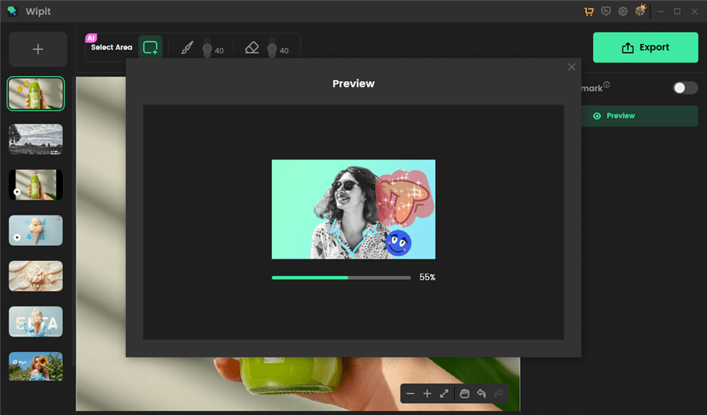Select the eraser tool
707x415 pixels.
(x=252, y=47)
